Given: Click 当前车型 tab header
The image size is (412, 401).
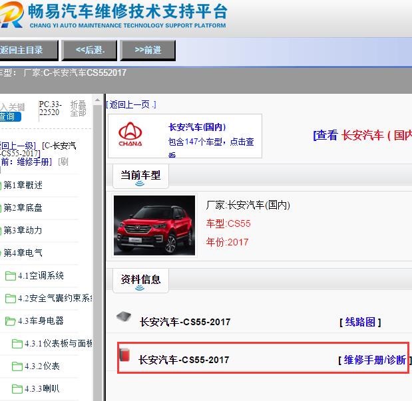Looking at the screenshot, I should [140, 176].
